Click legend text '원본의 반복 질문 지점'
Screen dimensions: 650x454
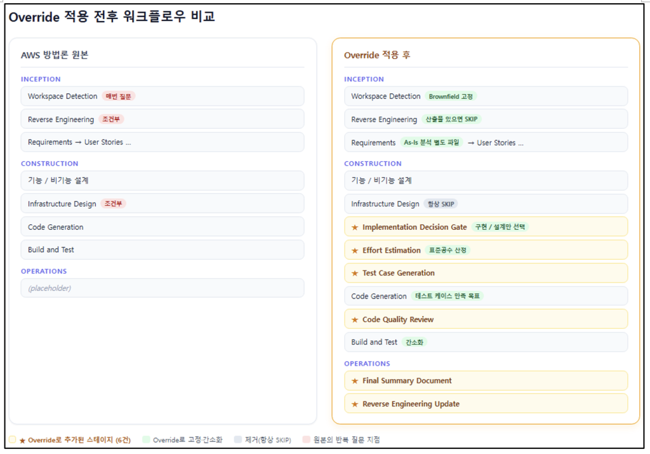click(x=347, y=439)
